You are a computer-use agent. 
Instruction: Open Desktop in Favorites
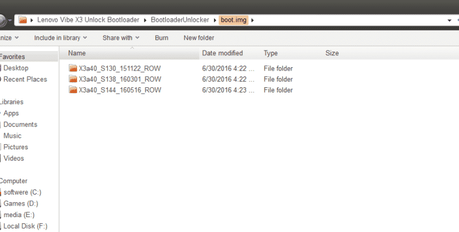coord(16,68)
